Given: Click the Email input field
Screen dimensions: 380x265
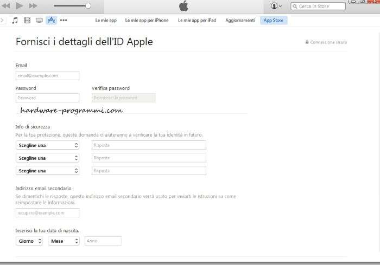Looking at the screenshot, I should click(48, 75).
